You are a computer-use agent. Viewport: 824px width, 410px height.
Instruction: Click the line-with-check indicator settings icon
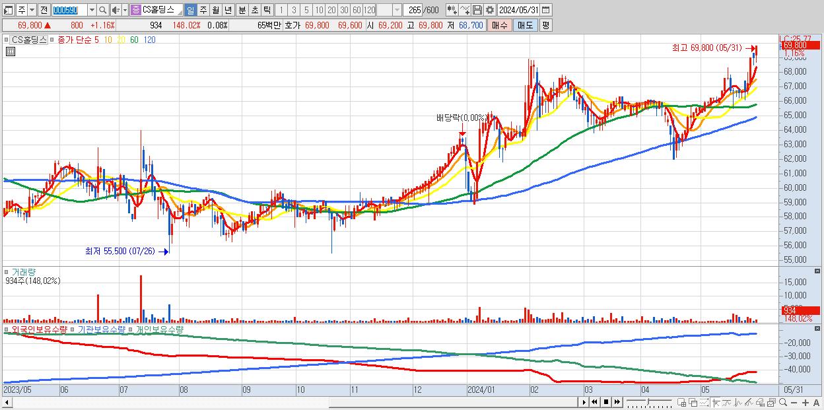(464, 10)
